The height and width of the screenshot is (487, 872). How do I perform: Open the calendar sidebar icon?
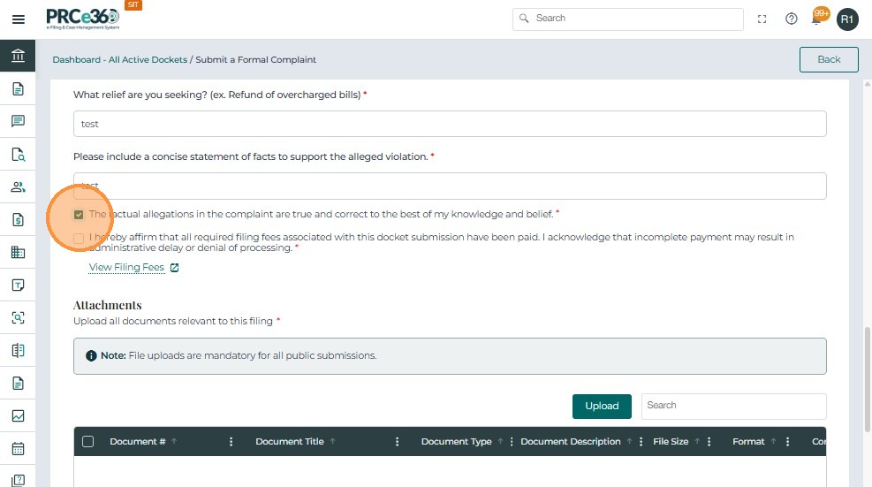coord(18,448)
